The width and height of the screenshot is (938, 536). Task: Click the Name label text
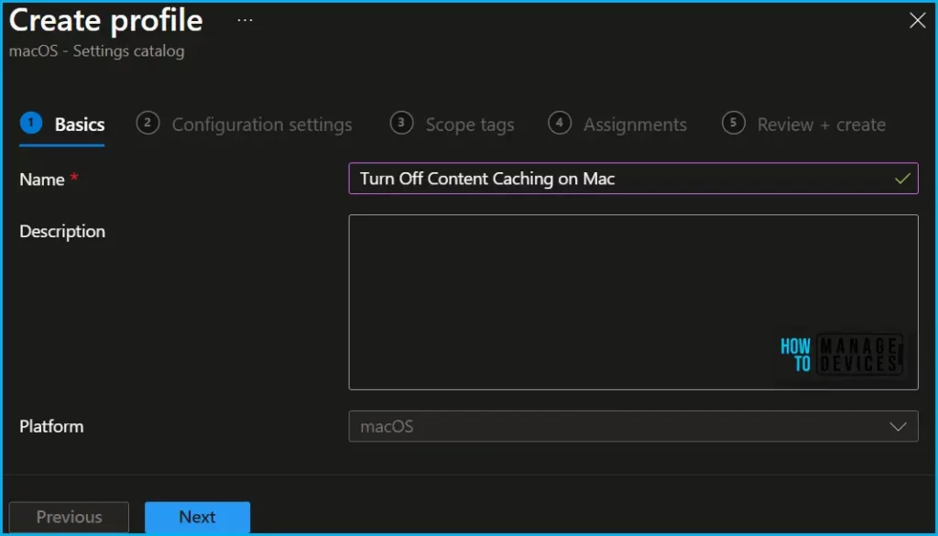point(42,179)
